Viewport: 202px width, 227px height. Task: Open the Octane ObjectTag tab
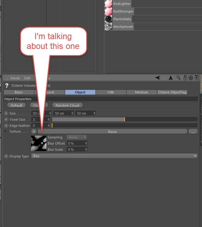(x=172, y=92)
